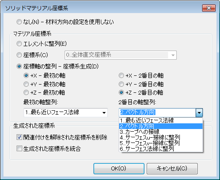Select the 座標系(C) radio button
This screenshot has height=180, width=220.
(x=19, y=55)
